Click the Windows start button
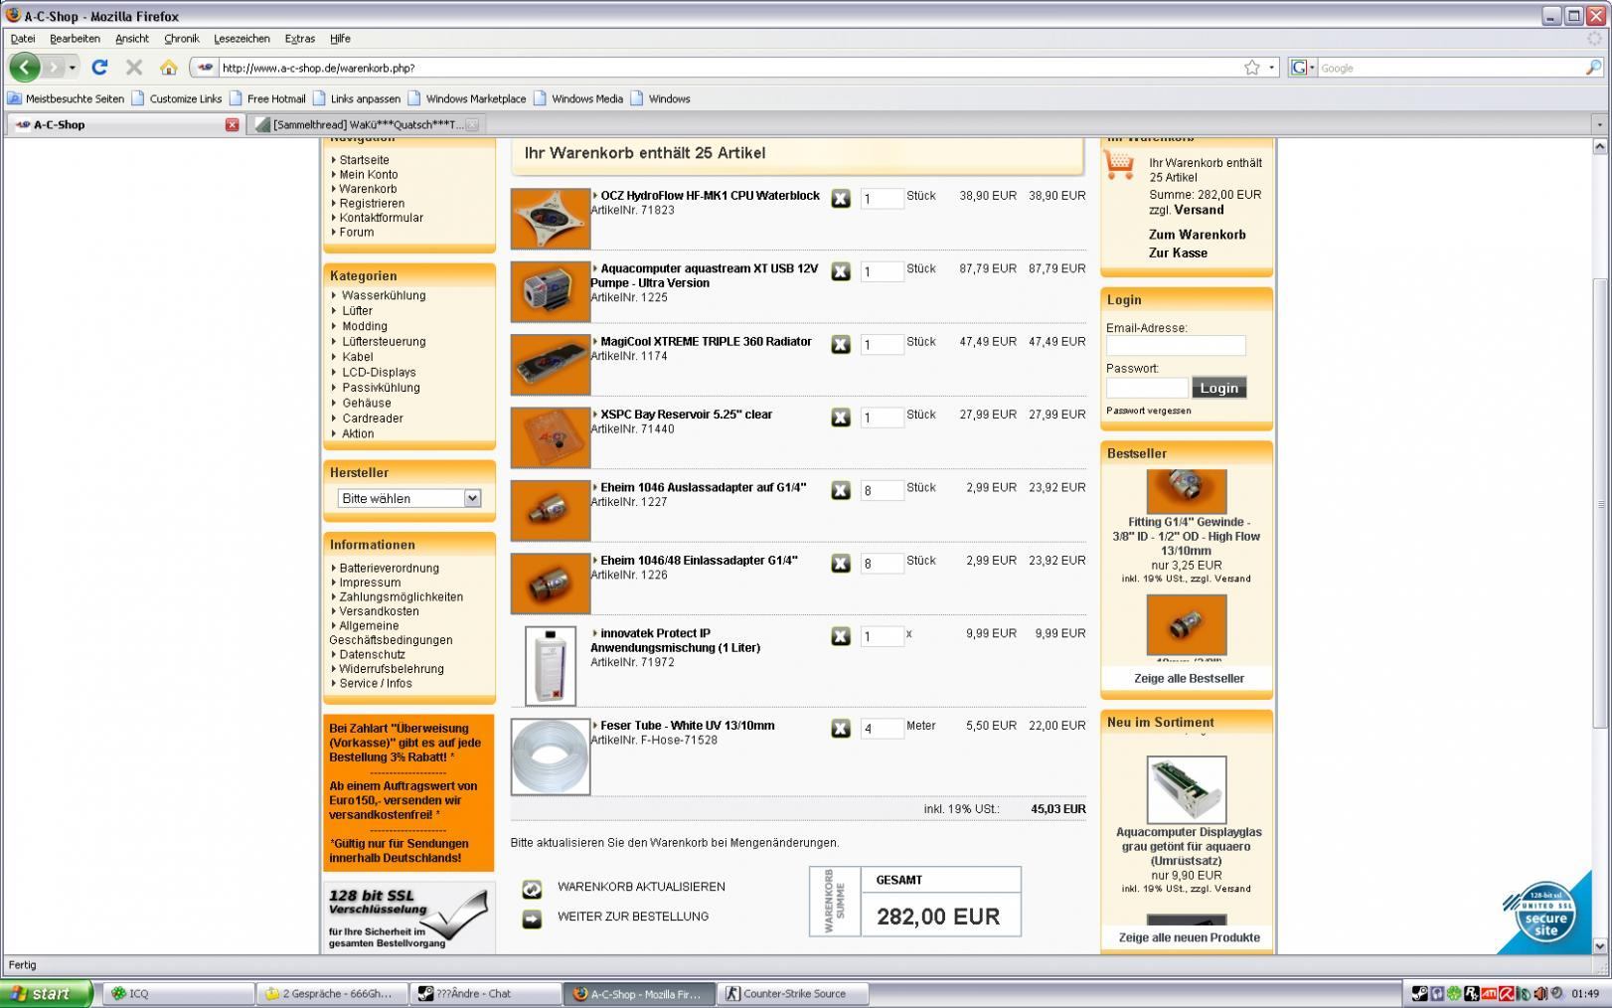Viewport: 1612px width, 1008px height. (x=46, y=993)
